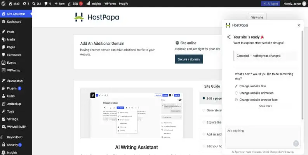The height and width of the screenshot is (155, 308).
Task: Click the Settings icon in sidebar
Action: click(x=3, y=119)
